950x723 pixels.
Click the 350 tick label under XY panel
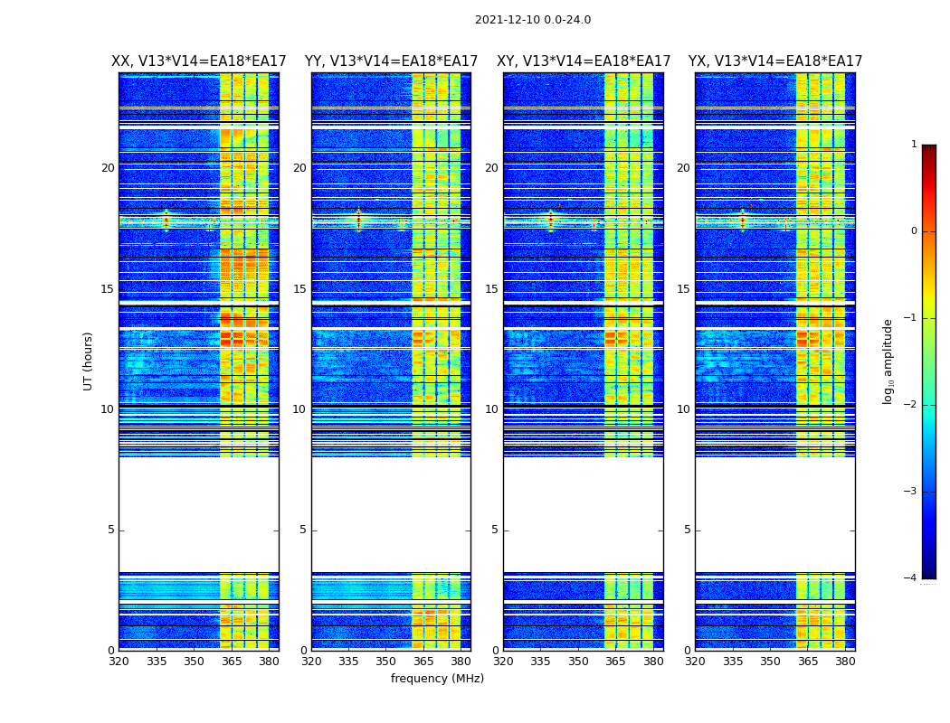pyautogui.click(x=578, y=662)
